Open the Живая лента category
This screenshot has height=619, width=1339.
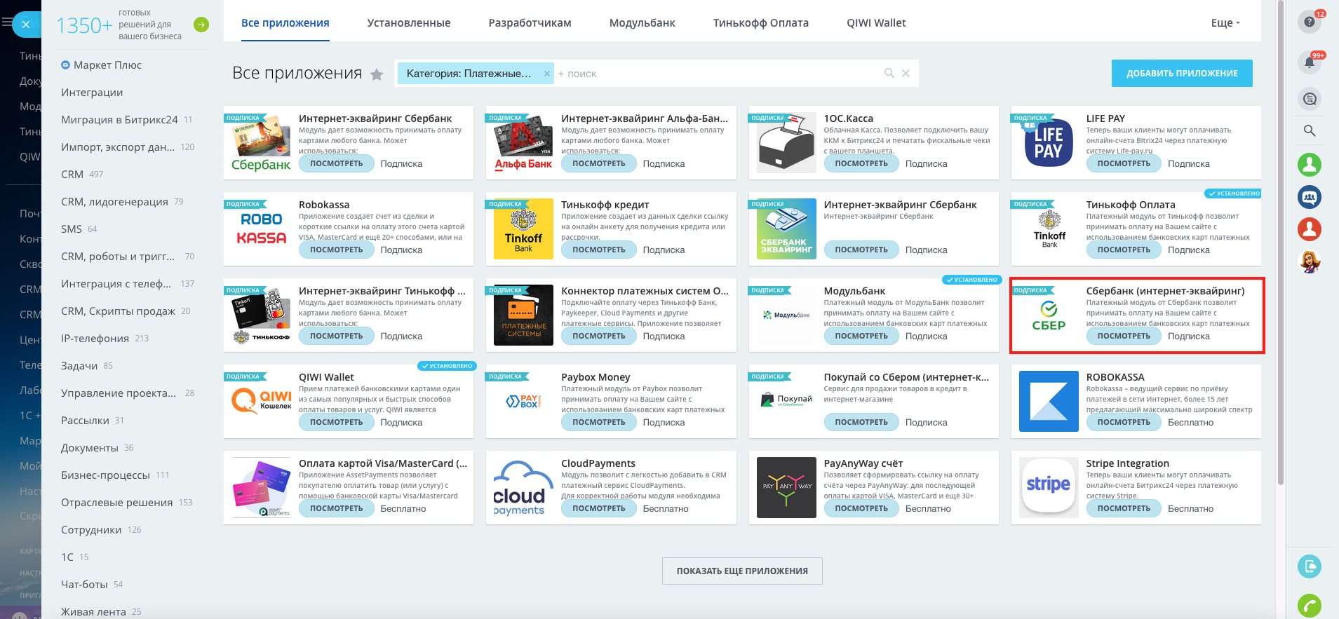click(x=93, y=612)
